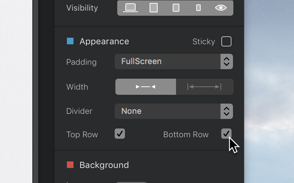This screenshot has height=183, width=294.
Task: Click the Padding dropdown stepper arrows
Action: (227, 61)
